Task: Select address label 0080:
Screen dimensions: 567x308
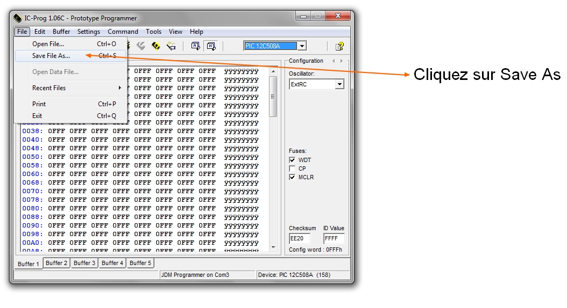Action: point(32,208)
